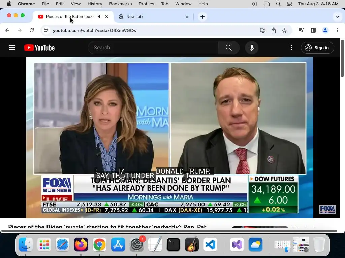Open Spotlight search in menu bar

[278, 4]
